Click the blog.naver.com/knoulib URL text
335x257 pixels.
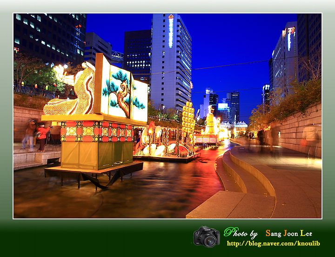tap(273, 244)
